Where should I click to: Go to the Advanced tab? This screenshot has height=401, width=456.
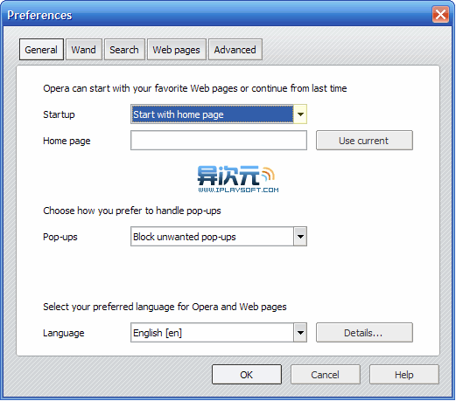click(x=235, y=50)
